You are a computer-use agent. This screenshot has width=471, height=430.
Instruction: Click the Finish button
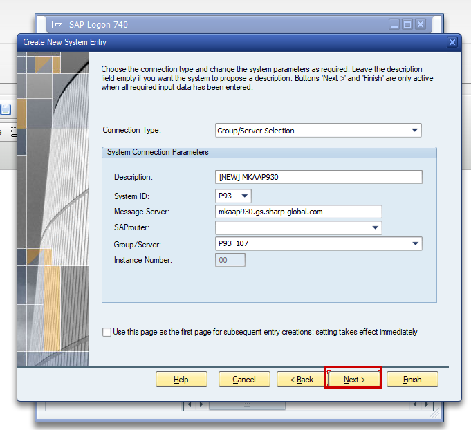[x=412, y=380]
